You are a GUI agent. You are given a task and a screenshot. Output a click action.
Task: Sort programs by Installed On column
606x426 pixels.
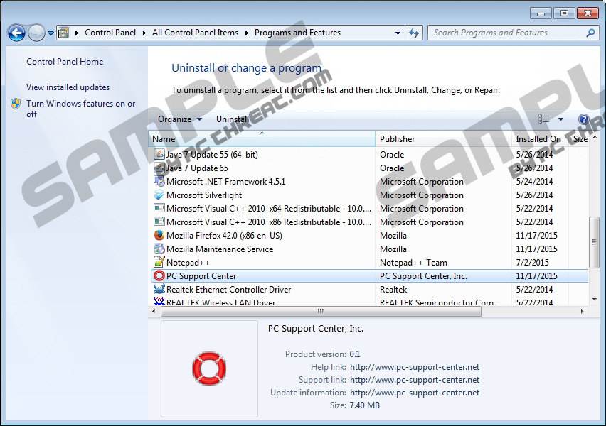pyautogui.click(x=538, y=139)
